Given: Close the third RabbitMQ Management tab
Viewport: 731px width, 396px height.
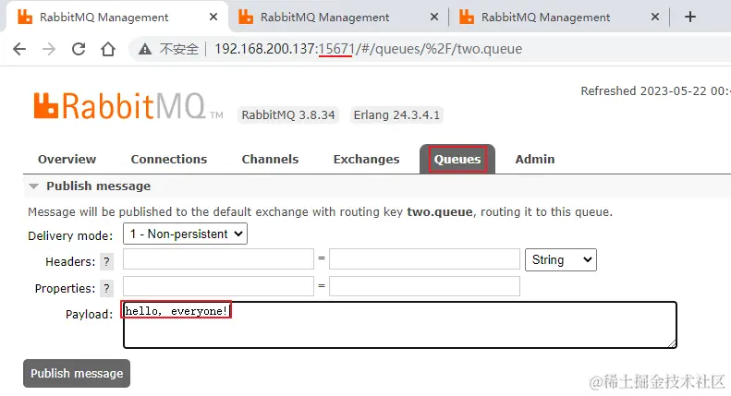Looking at the screenshot, I should coord(655,17).
